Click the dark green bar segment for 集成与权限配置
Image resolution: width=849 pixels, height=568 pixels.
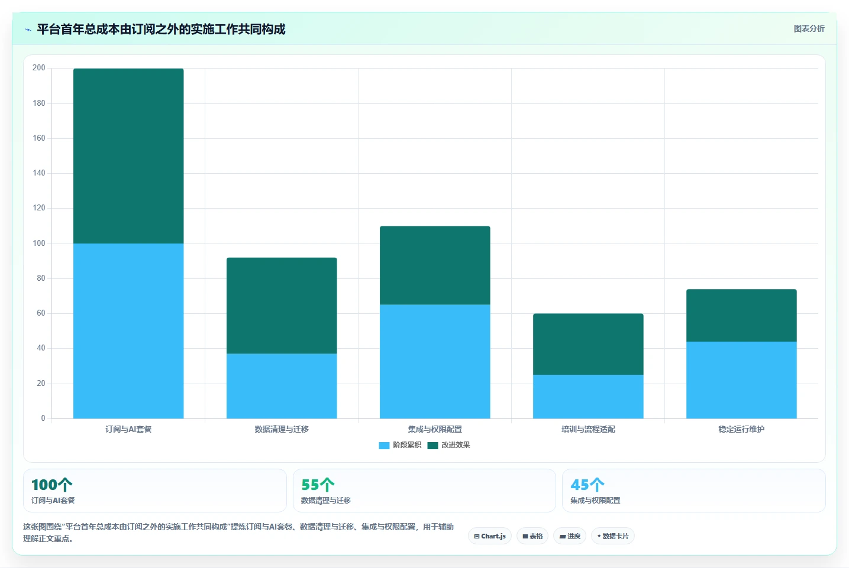point(435,265)
